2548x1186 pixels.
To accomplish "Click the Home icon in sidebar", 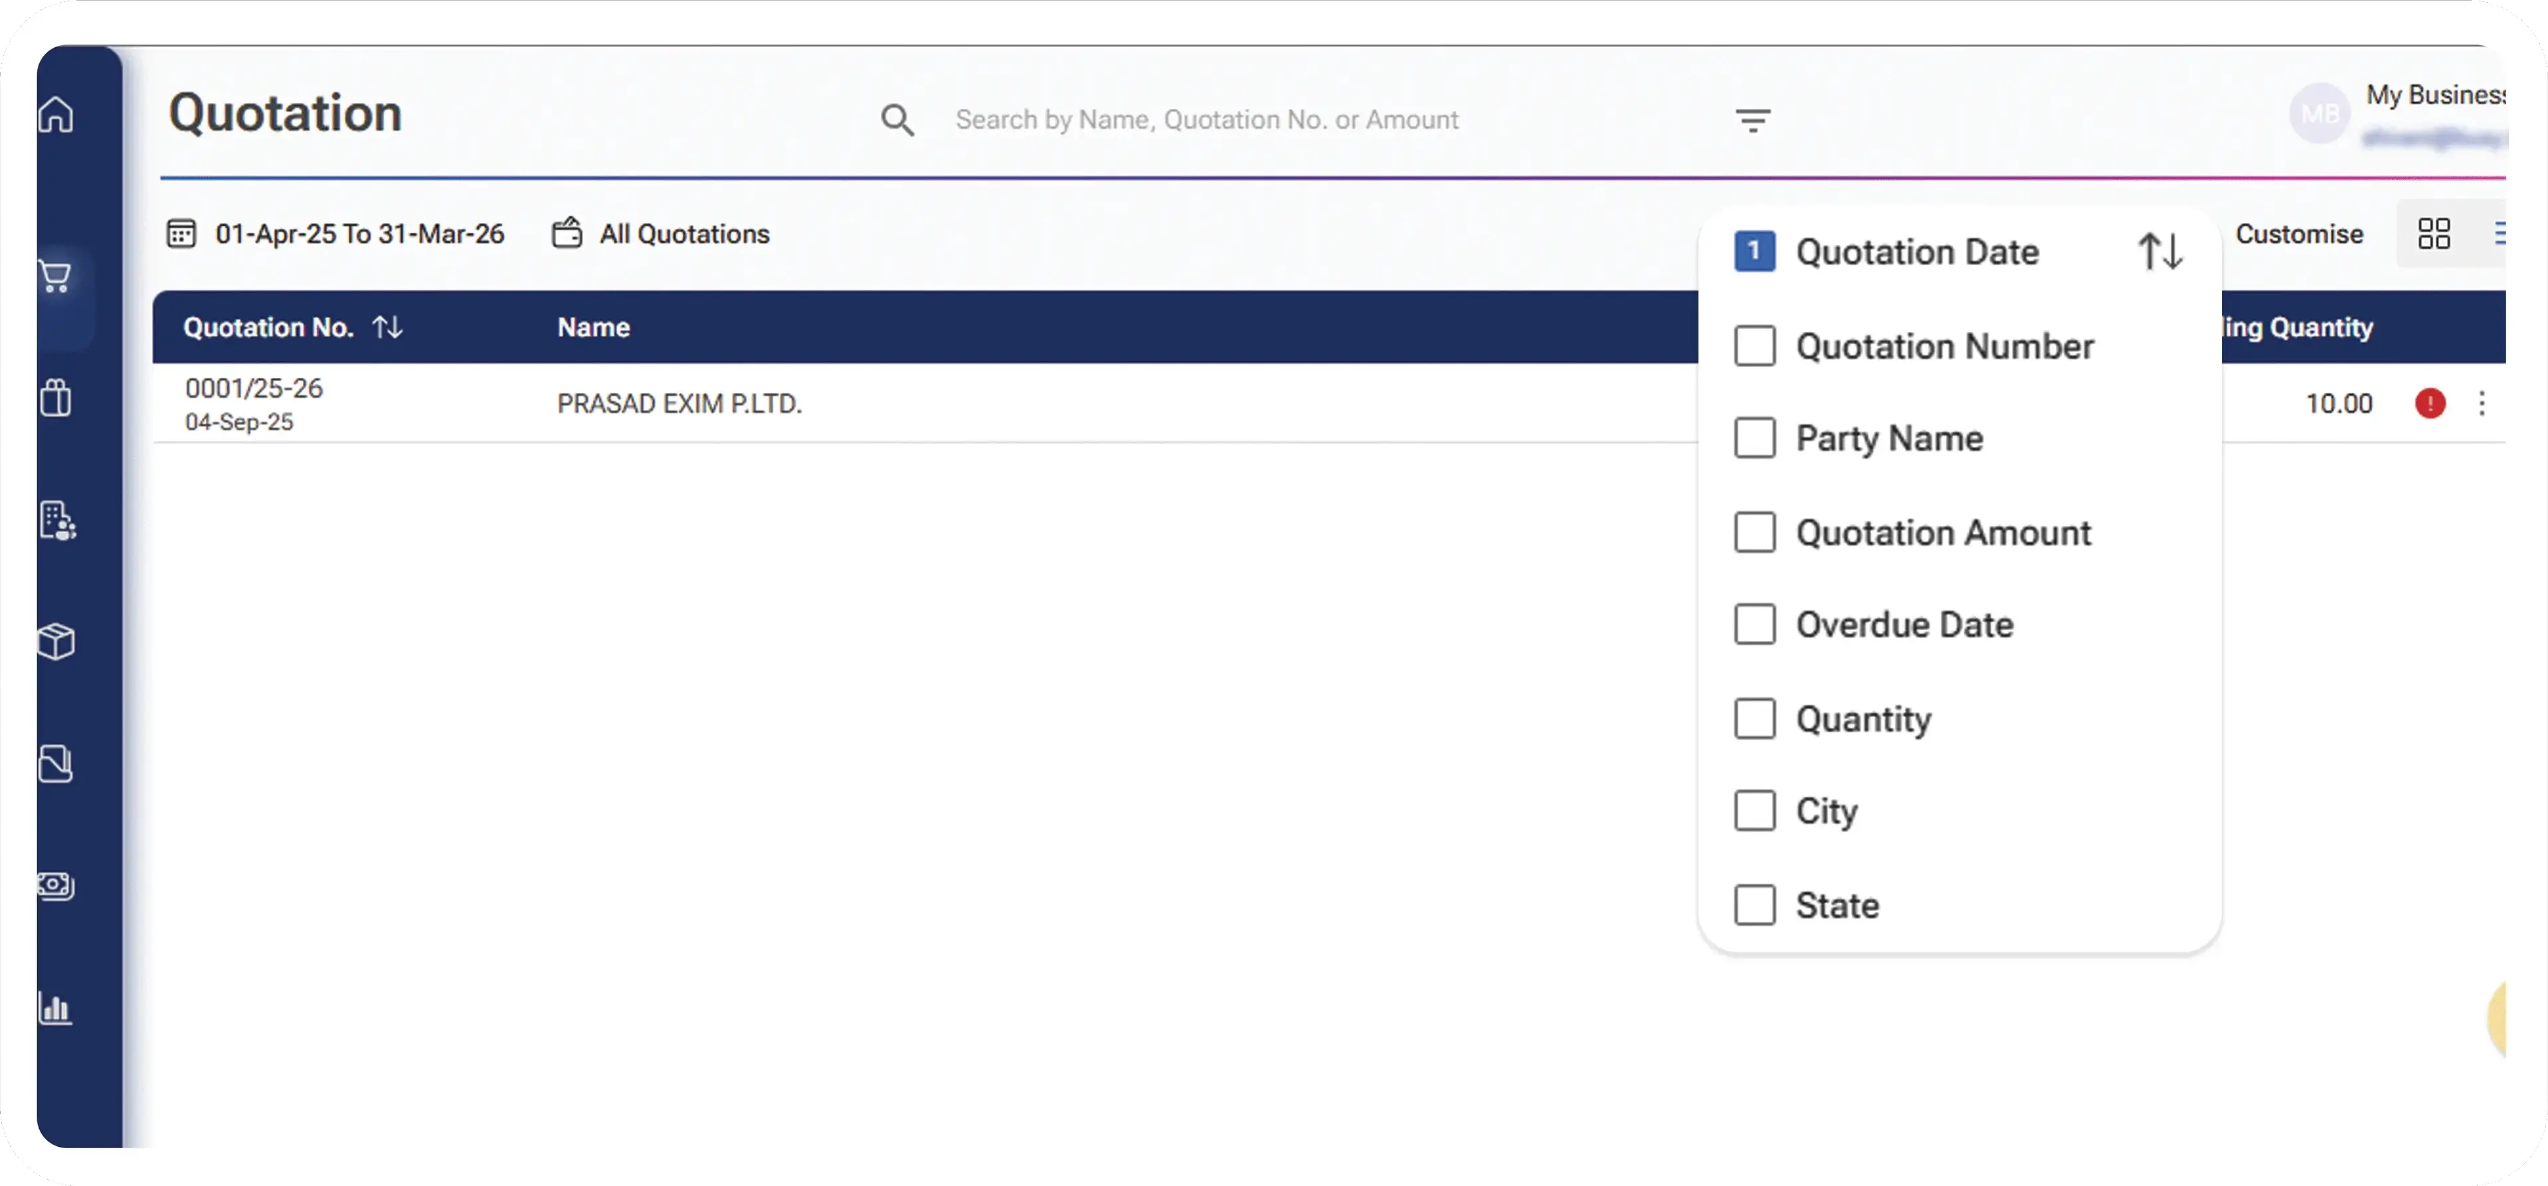I will coord(56,115).
